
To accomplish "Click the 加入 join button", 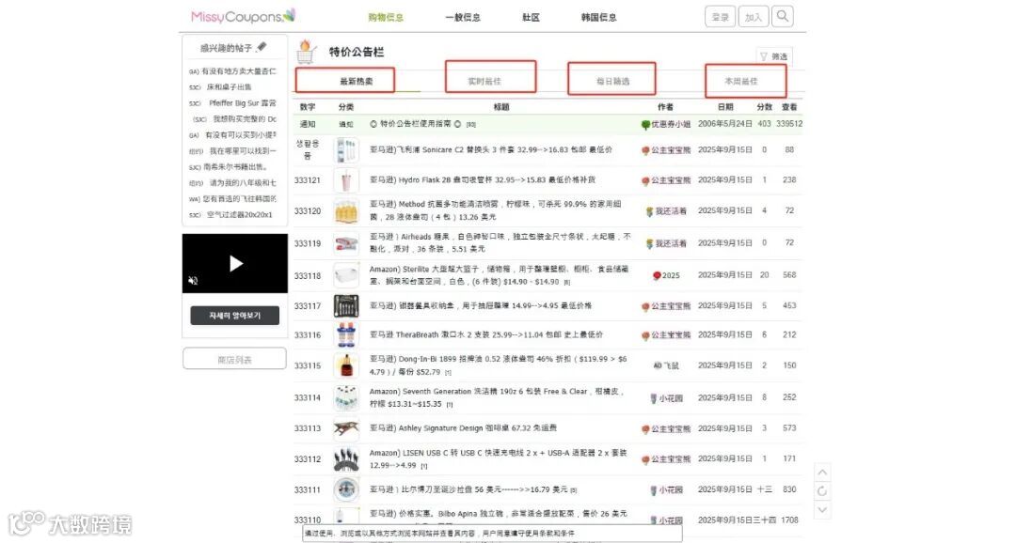I will 753,17.
